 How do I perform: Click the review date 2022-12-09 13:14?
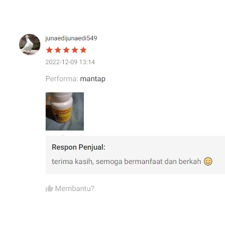(70, 62)
